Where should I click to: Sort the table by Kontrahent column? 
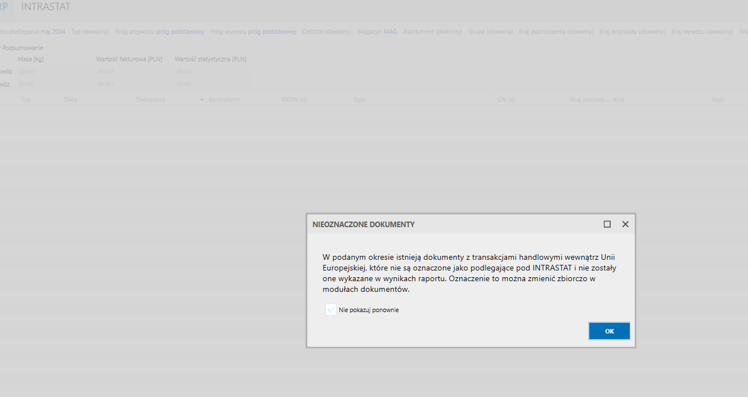pyautogui.click(x=223, y=100)
